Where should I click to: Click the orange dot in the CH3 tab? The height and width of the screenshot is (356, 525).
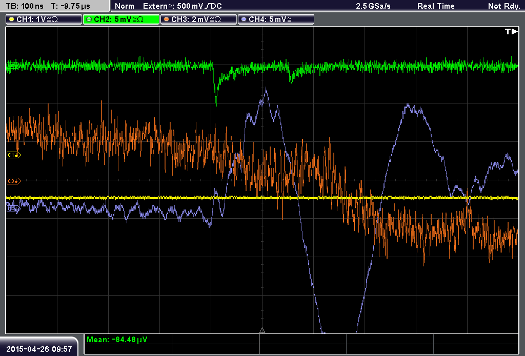(x=167, y=19)
